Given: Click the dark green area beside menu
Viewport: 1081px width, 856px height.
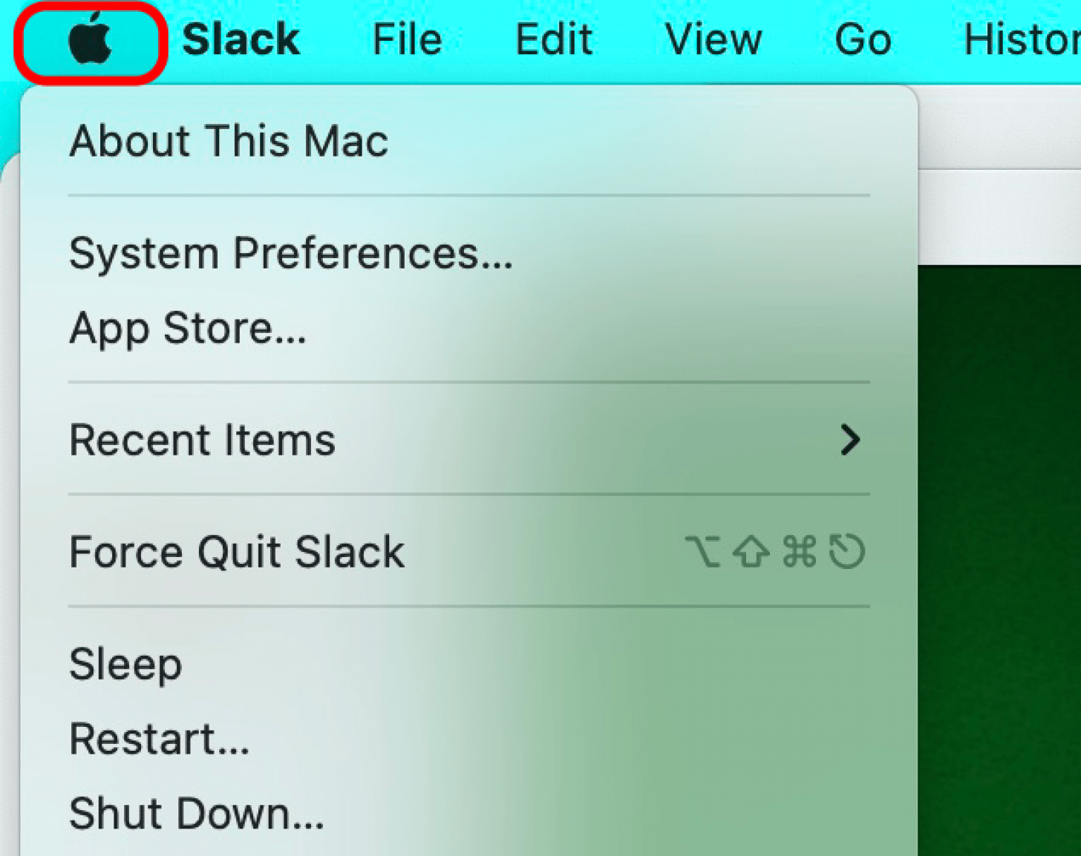Looking at the screenshot, I should tap(999, 556).
